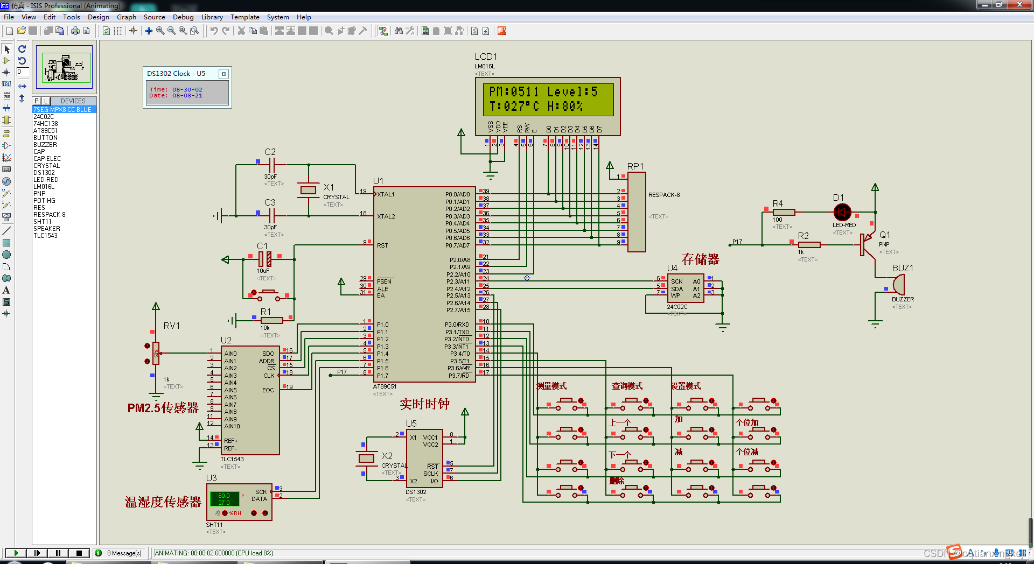
Task: Open the search and tag binoculars tool
Action: point(399,31)
